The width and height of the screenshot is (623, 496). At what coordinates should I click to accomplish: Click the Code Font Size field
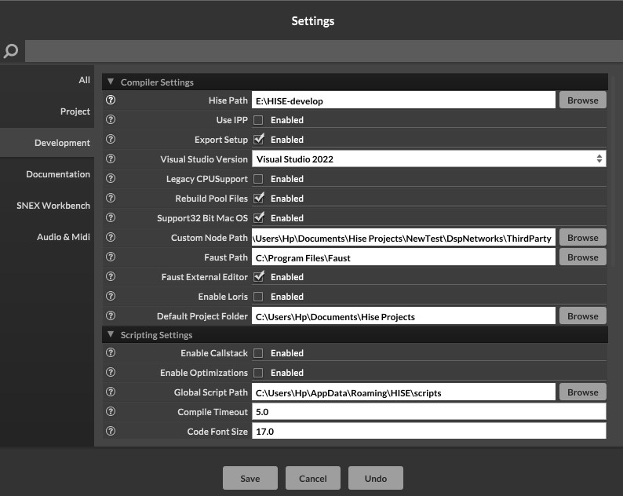[428, 432]
